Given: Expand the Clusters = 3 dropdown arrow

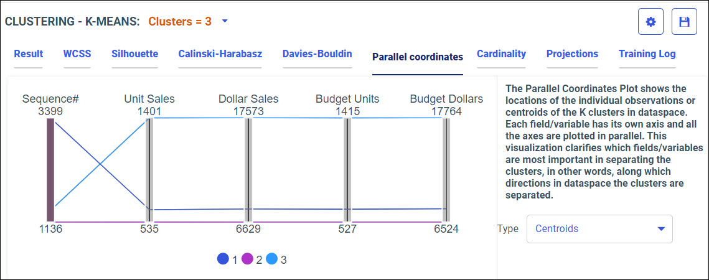Looking at the screenshot, I should coord(225,21).
